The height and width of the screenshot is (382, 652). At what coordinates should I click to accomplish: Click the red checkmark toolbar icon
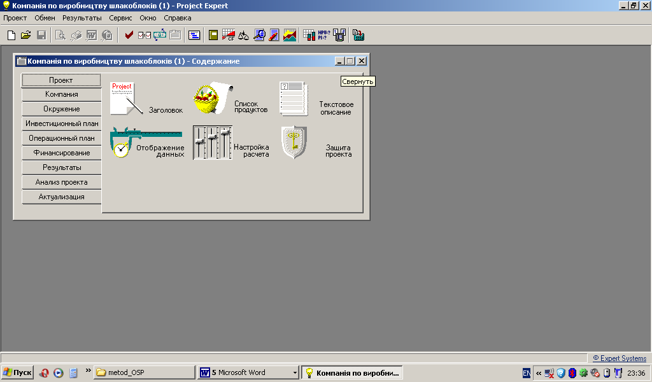129,35
